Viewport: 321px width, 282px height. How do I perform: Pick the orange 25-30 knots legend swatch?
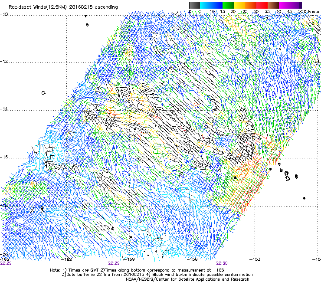click(x=251, y=5)
